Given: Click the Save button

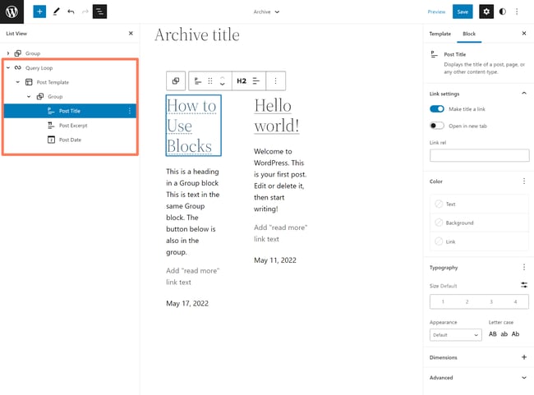Looking at the screenshot, I should pyautogui.click(x=463, y=11).
